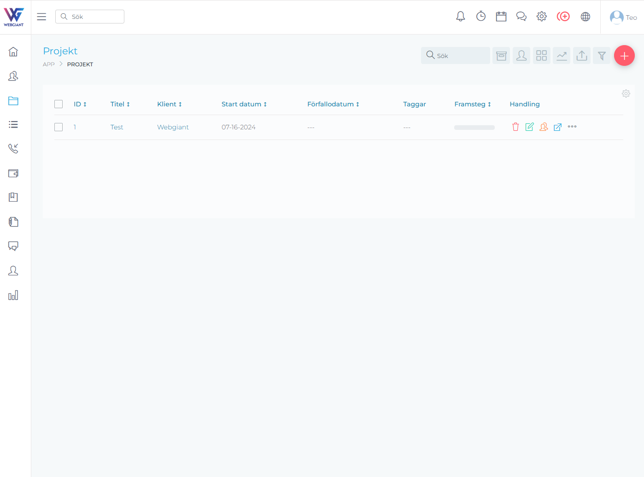
Task: Open the calendar icon in top bar
Action: [501, 17]
